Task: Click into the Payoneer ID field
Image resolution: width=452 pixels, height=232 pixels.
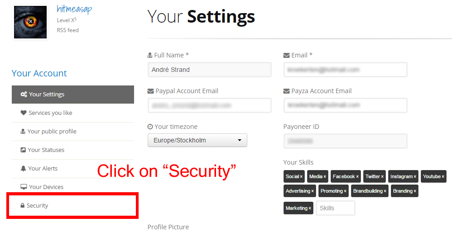Action: tap(345, 141)
